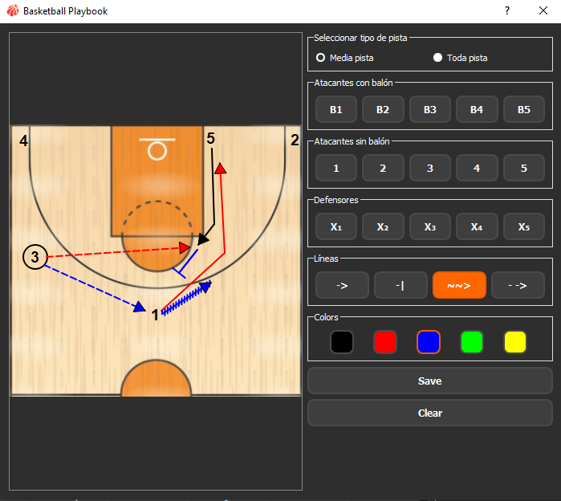Pick the dashed pass line tool

[x=518, y=285]
